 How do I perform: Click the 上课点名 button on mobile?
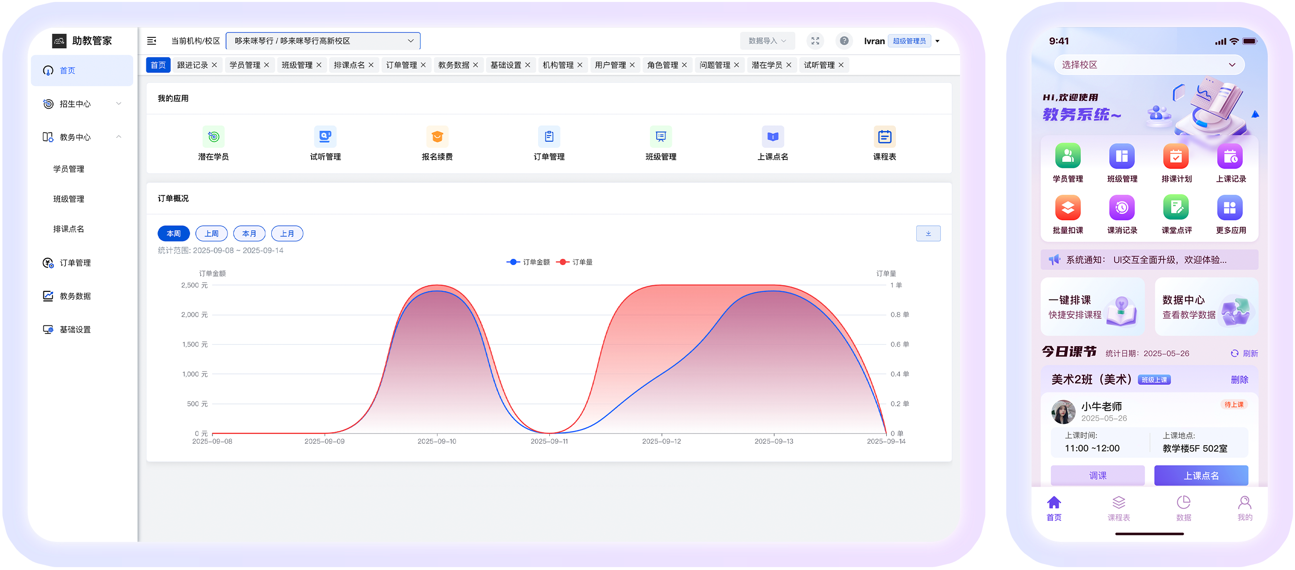(x=1201, y=475)
